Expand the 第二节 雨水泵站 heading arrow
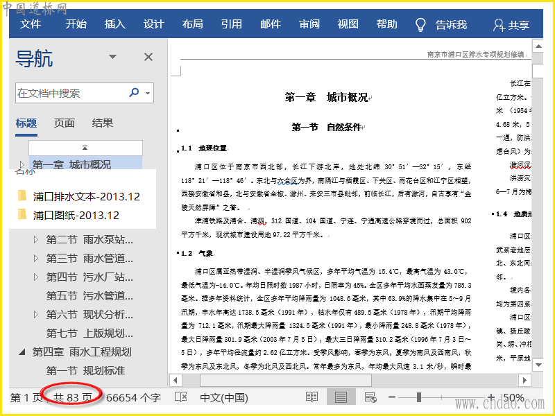555x416 pixels. [36, 240]
